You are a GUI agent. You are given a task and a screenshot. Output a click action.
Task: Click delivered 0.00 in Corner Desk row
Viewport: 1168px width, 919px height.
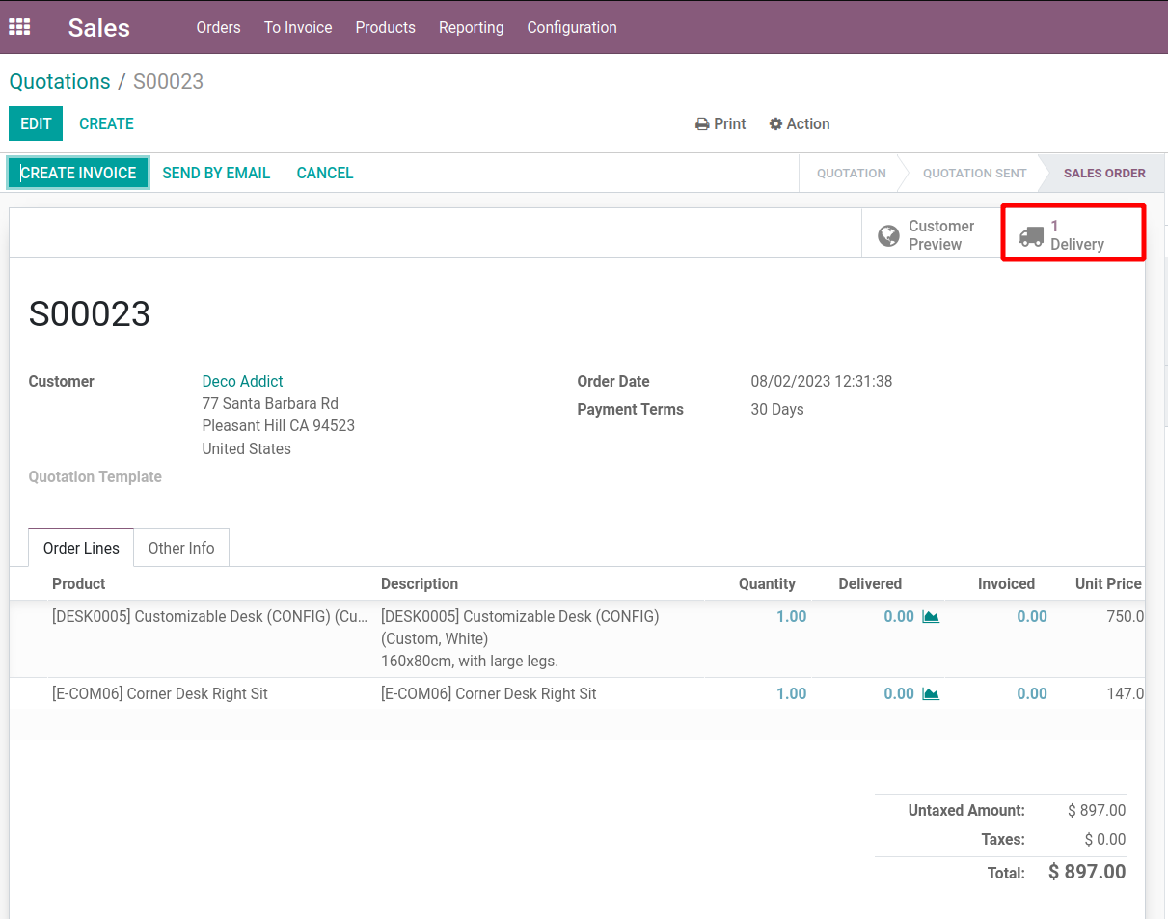pos(899,693)
